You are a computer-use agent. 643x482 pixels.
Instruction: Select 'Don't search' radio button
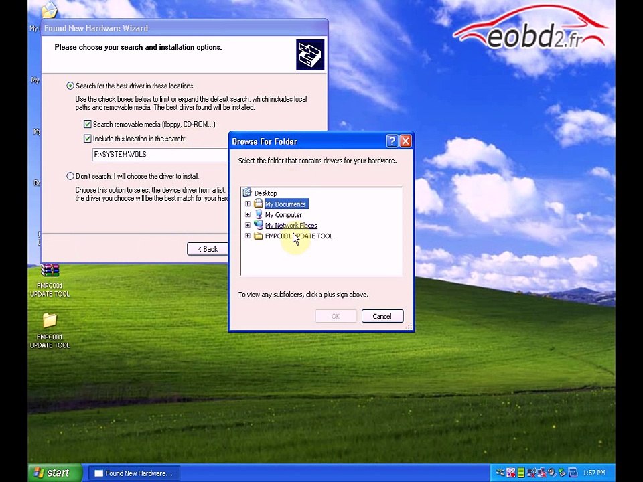70,176
